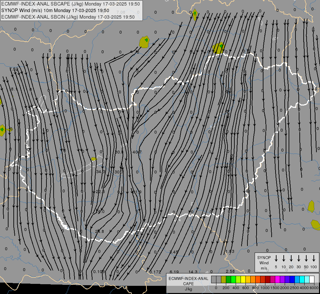
Task: Click the map value 40.7
Action: [x=137, y=152]
